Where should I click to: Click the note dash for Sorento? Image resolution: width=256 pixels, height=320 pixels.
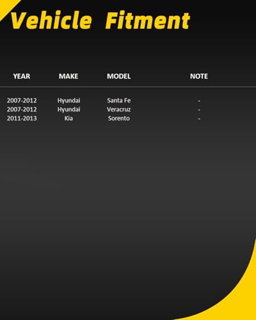click(x=199, y=118)
